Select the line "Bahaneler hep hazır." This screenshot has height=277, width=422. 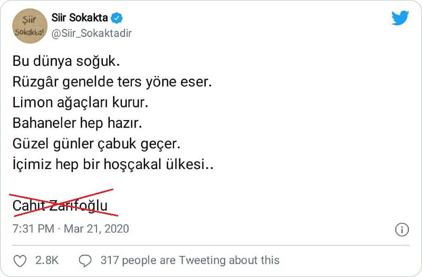coord(78,123)
